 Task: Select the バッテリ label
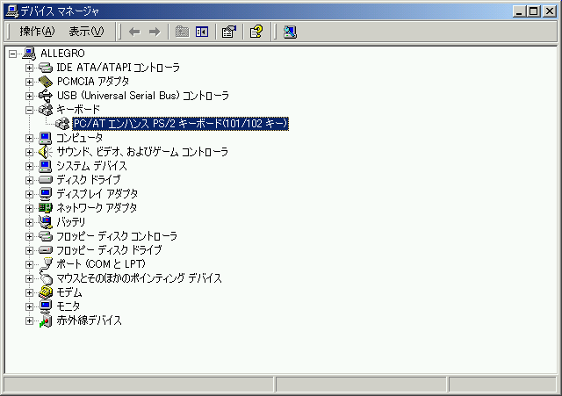tap(71, 222)
